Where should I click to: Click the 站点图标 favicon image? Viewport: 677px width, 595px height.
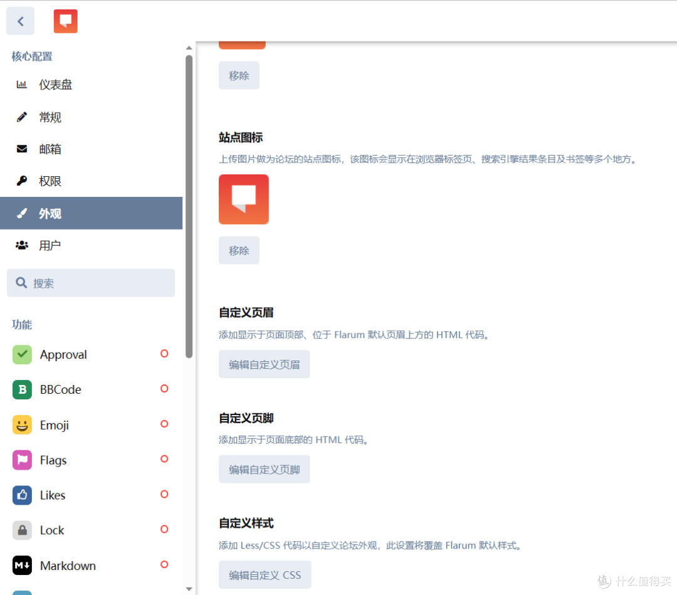[243, 199]
